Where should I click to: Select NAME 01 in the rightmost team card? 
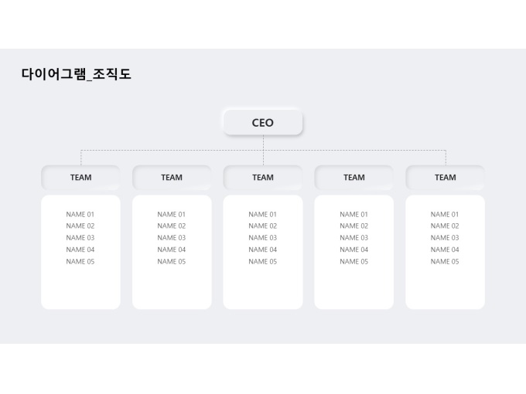[x=445, y=215]
